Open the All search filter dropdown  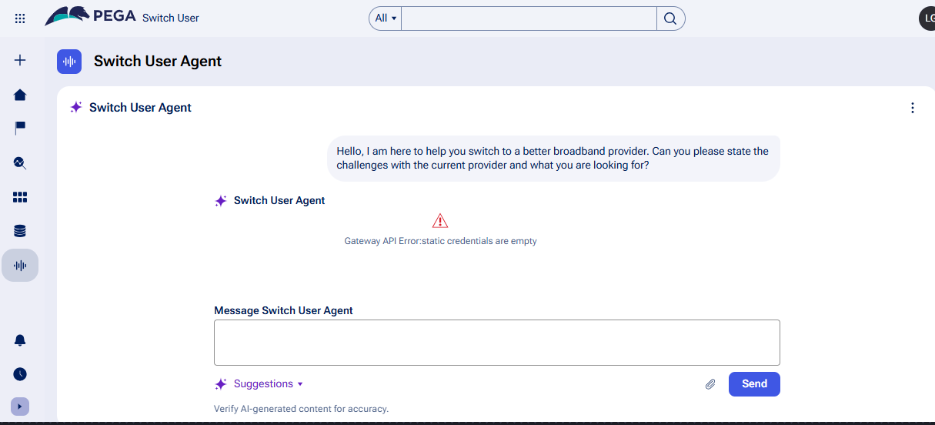tap(386, 18)
